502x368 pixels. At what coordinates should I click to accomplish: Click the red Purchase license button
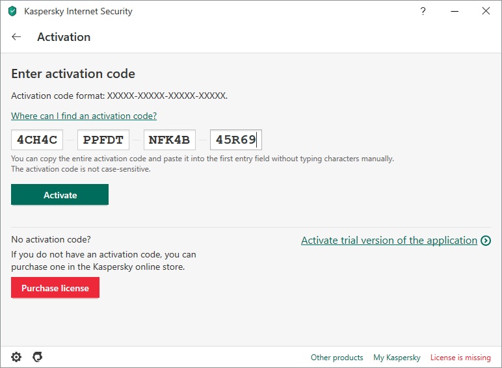click(x=55, y=288)
